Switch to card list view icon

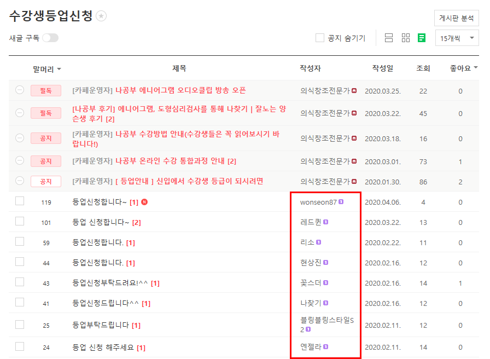click(389, 38)
